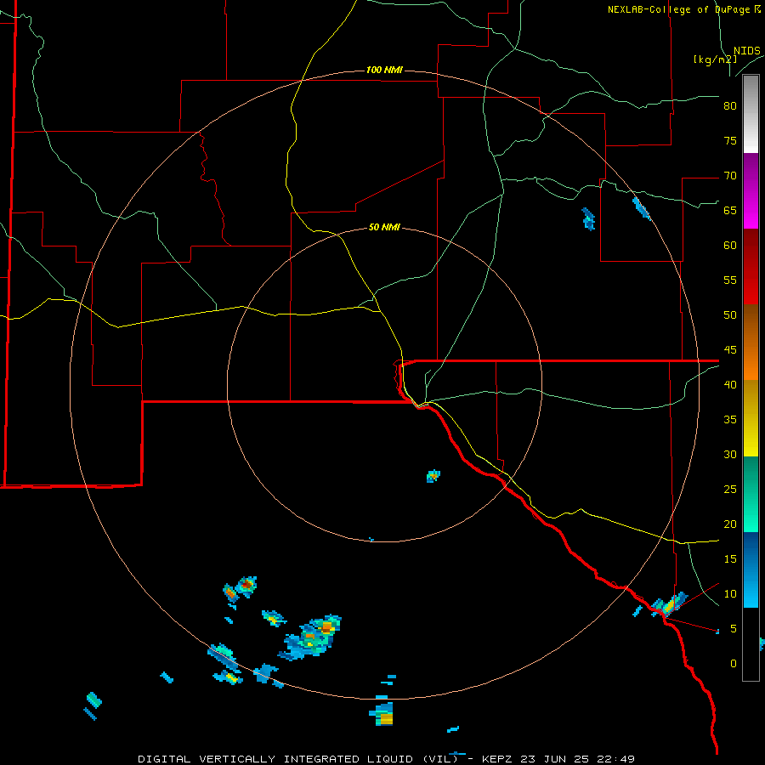Click the 20 value on the VIL scale
This screenshot has width=765, height=765.
pos(730,524)
